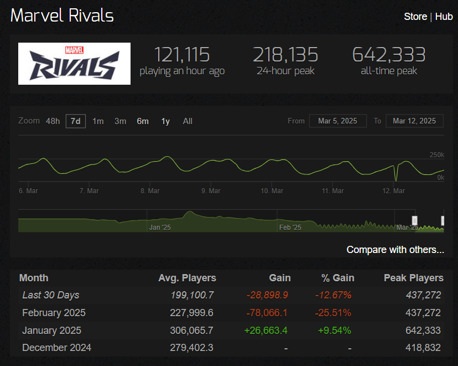Click the 250k y-axis label
This screenshot has width=458, height=366.
tap(436, 155)
